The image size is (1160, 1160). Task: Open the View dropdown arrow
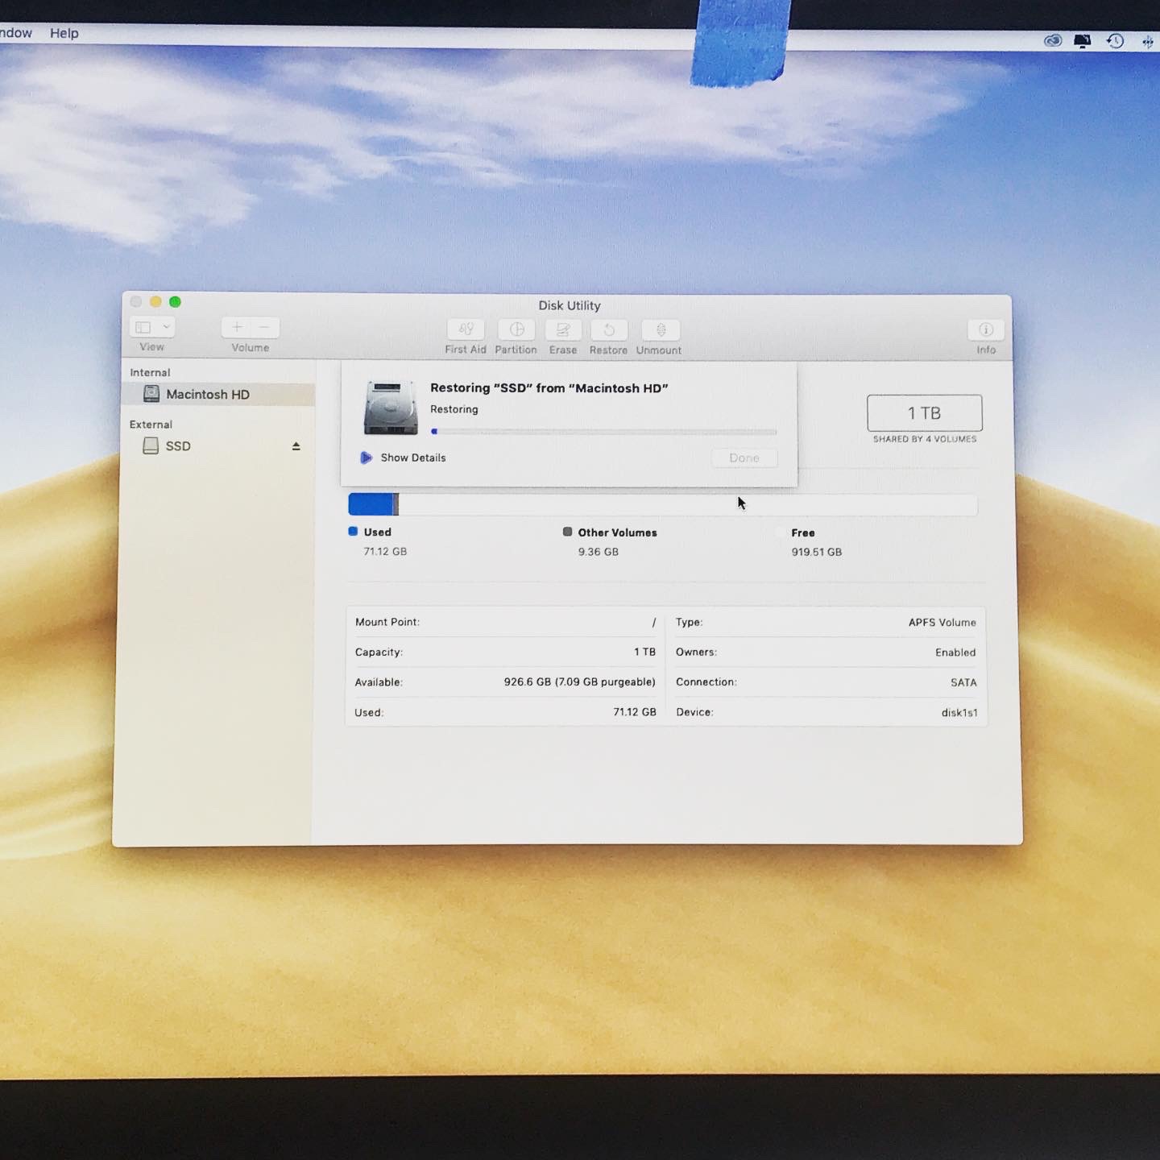[166, 327]
